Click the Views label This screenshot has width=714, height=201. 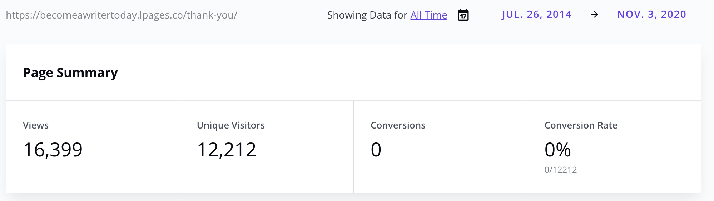coord(36,125)
